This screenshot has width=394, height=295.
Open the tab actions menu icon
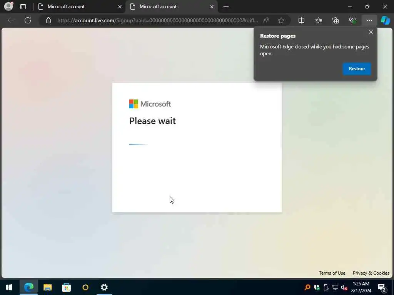[23, 7]
